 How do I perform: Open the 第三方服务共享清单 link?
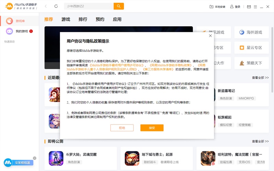click(158, 69)
